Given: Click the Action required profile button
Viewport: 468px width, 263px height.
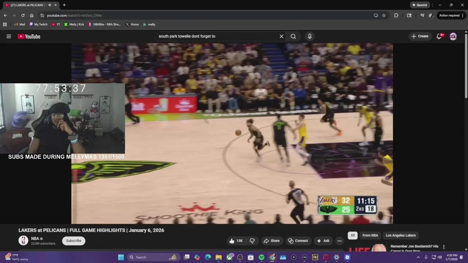Looking at the screenshot, I should pos(452,15).
